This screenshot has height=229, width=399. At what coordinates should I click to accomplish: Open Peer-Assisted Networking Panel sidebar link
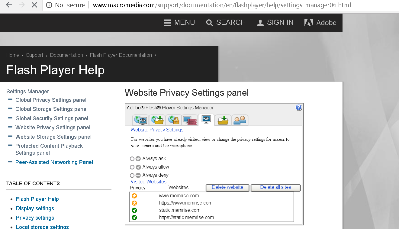(x=54, y=162)
